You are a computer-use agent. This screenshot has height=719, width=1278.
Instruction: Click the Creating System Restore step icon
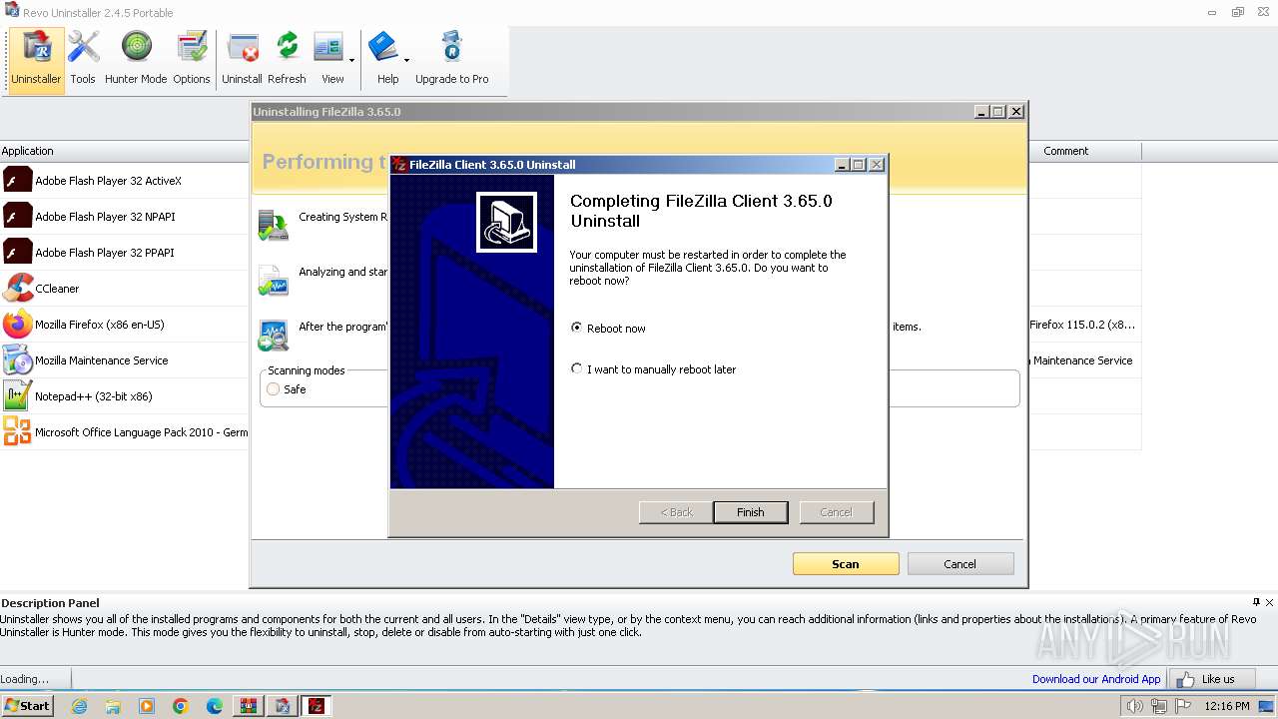coord(273,225)
